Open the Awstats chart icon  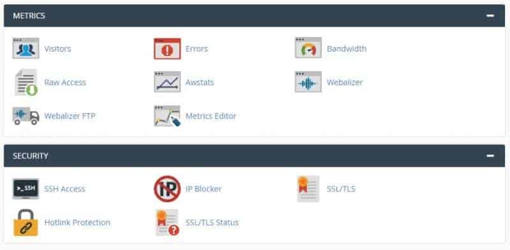167,82
